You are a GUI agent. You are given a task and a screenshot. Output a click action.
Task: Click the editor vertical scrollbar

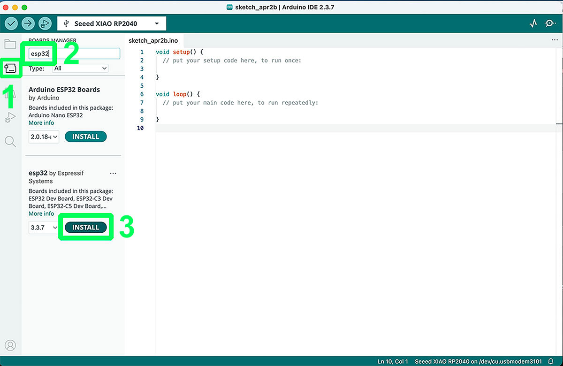[558, 201]
